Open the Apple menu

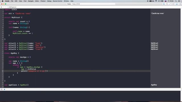(x=3, y=1)
